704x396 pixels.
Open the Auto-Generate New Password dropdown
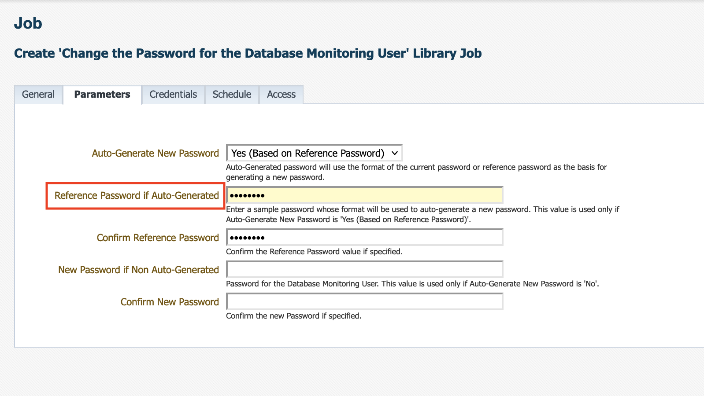tap(314, 153)
